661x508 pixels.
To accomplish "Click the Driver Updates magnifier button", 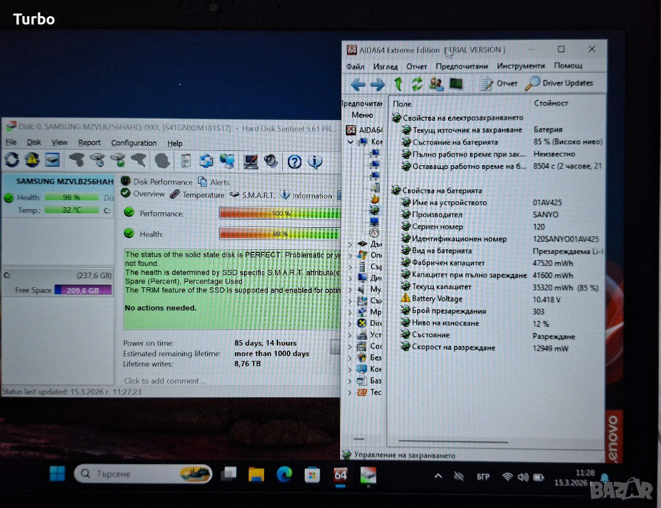I will coord(559,83).
